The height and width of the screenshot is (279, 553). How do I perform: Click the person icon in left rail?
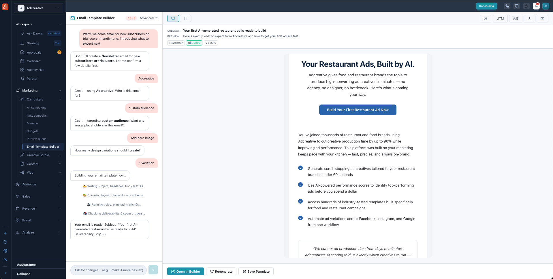[x=5, y=259]
